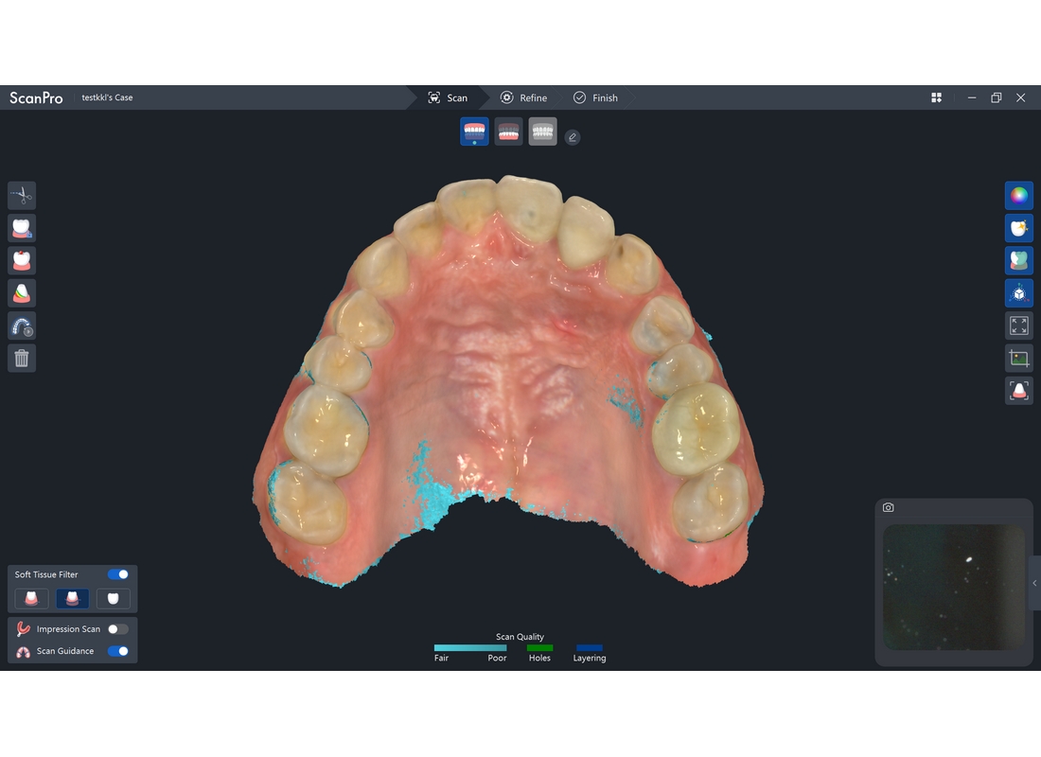Edit the scan name with pencil button
The height and width of the screenshot is (757, 1041).
pyautogui.click(x=573, y=136)
